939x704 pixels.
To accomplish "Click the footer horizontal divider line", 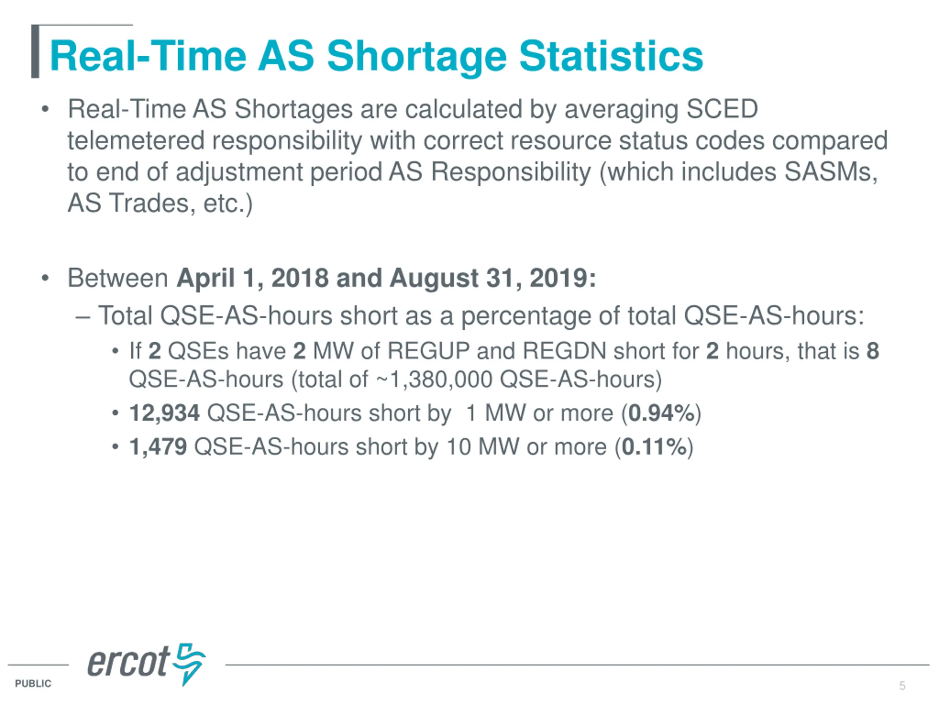I will (x=577, y=665).
